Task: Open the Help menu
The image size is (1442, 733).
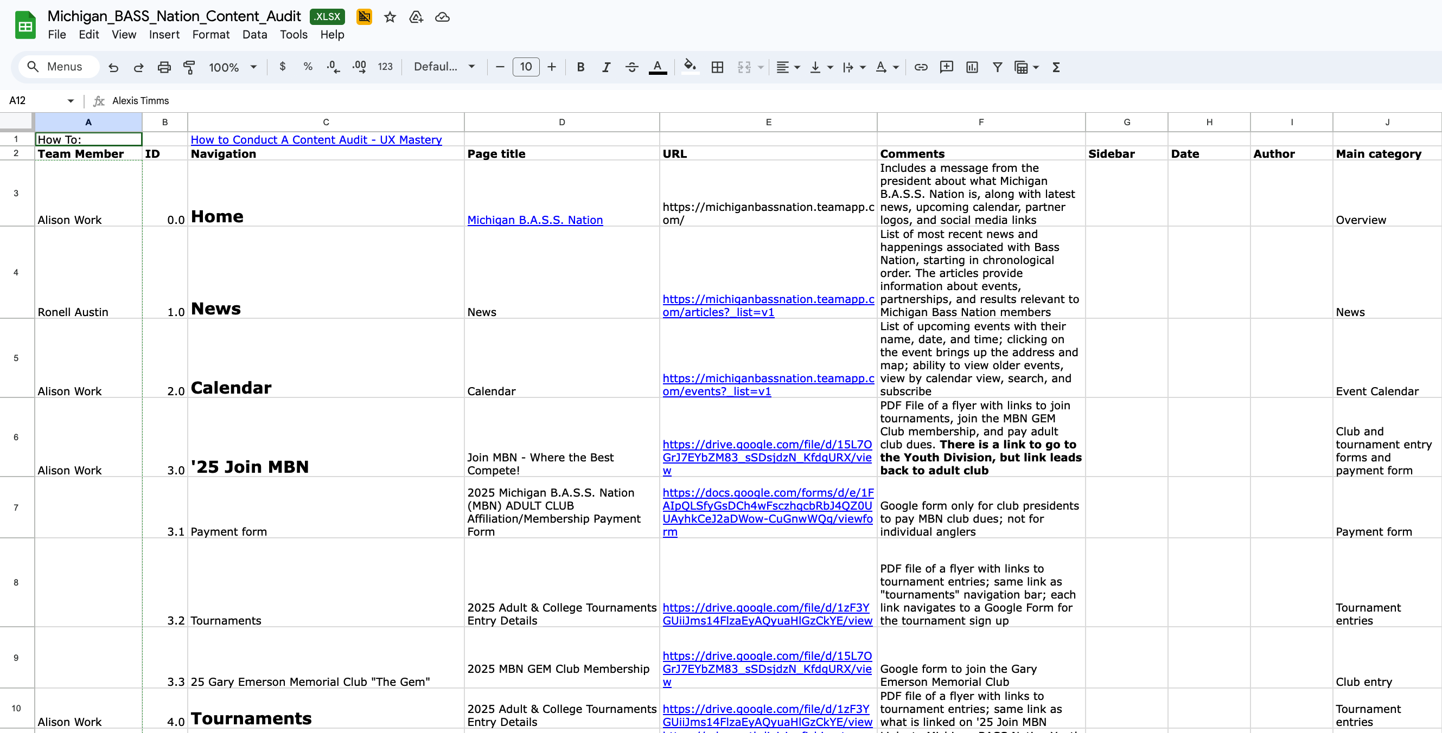Action: click(x=332, y=35)
